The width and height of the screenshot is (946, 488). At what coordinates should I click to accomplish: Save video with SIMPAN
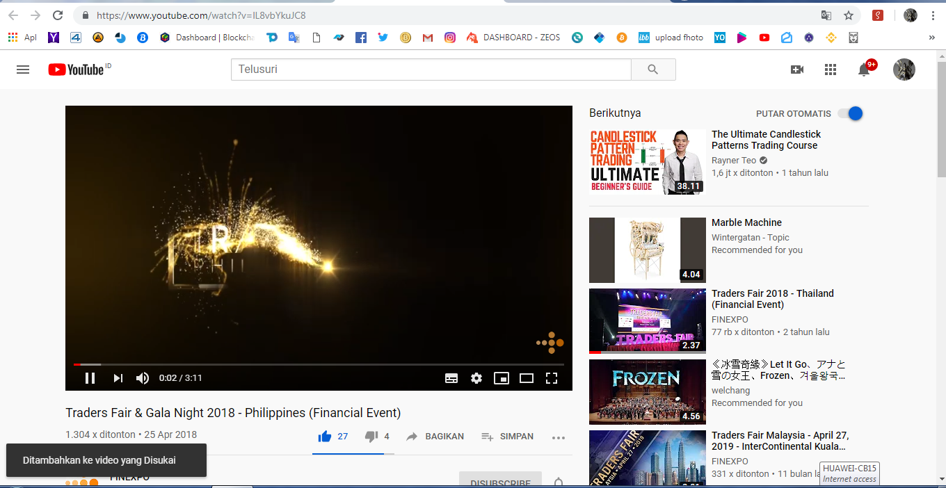pyautogui.click(x=508, y=437)
